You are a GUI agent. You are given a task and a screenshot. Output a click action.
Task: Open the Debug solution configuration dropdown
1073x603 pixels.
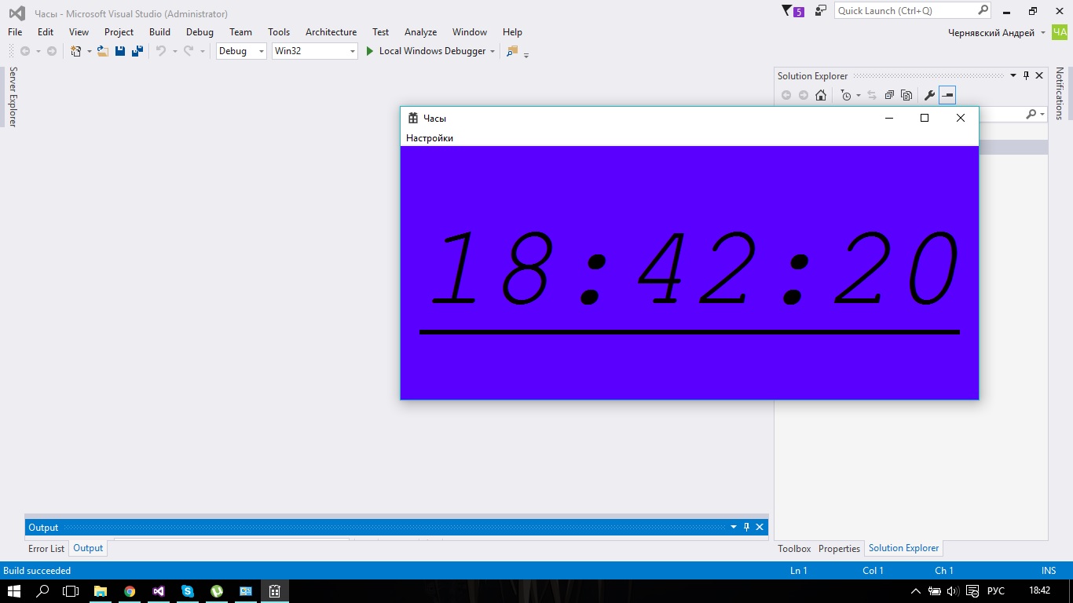[242, 51]
